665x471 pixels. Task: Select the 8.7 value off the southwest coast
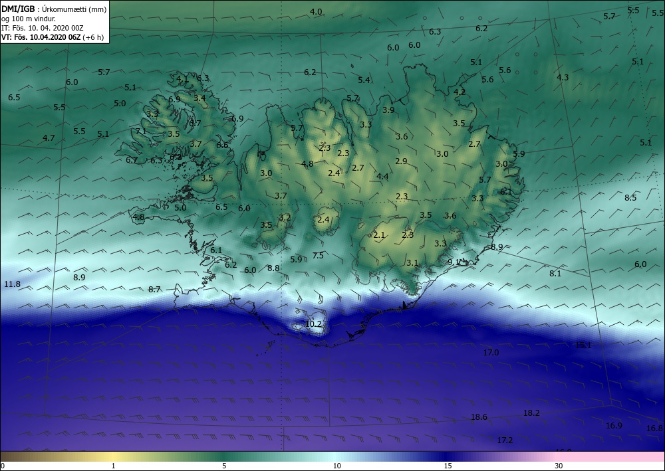[154, 290]
